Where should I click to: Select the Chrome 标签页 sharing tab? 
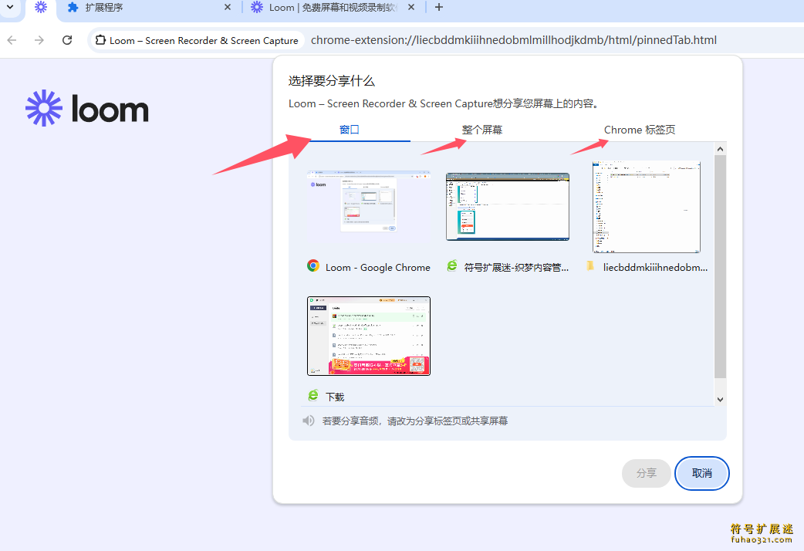[x=640, y=130]
